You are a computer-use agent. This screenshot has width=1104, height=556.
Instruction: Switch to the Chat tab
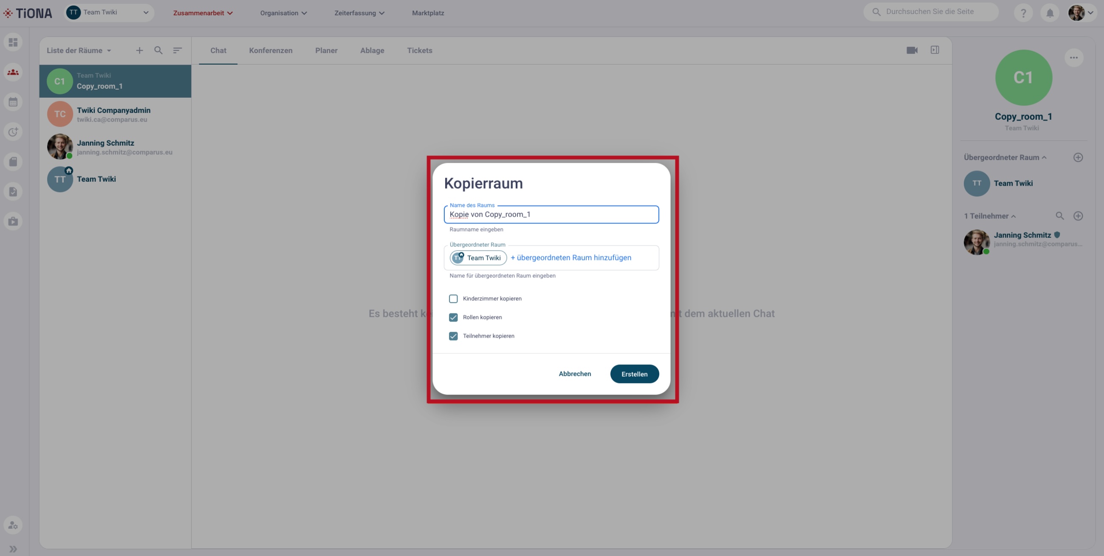click(x=218, y=51)
